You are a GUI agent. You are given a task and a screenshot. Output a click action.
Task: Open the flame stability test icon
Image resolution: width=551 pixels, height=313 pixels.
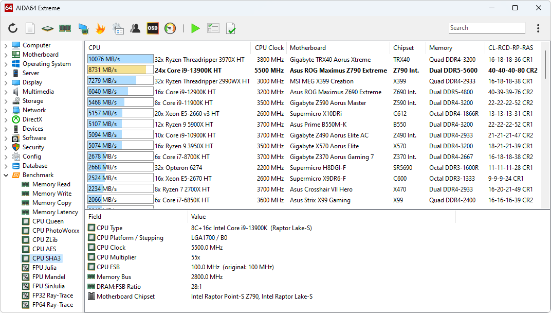[x=100, y=28]
